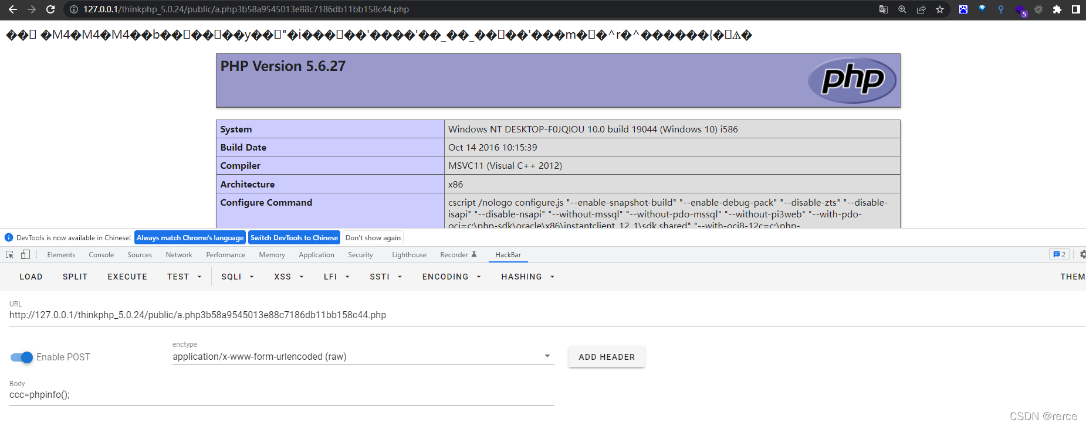This screenshot has height=426, width=1086.
Task: Open the Memory tab
Action: click(272, 255)
